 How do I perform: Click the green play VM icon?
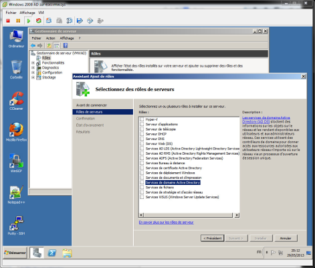[29, 21]
